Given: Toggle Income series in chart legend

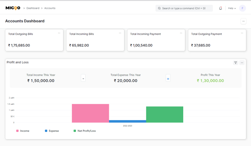Looking at the screenshot, I should point(23,131).
